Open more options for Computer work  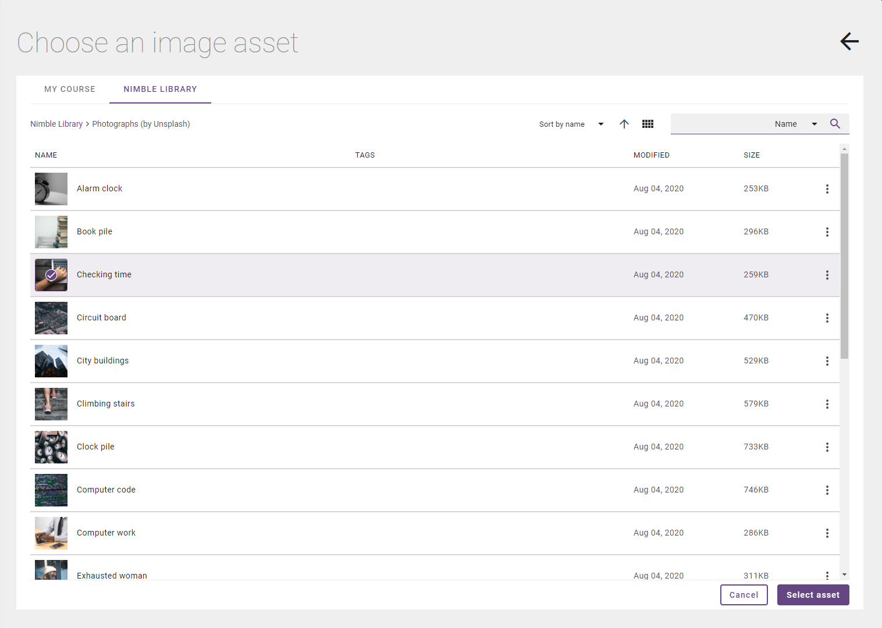click(827, 533)
